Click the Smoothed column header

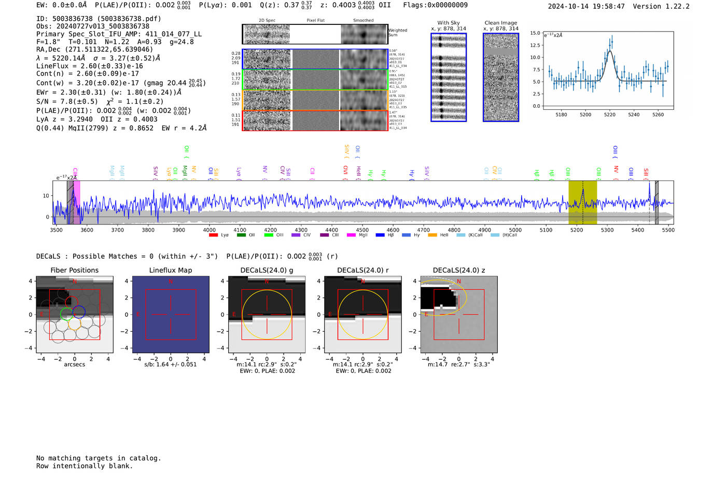[364, 21]
